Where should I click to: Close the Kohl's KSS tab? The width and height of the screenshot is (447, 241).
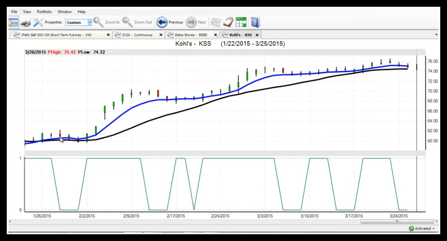coord(257,35)
